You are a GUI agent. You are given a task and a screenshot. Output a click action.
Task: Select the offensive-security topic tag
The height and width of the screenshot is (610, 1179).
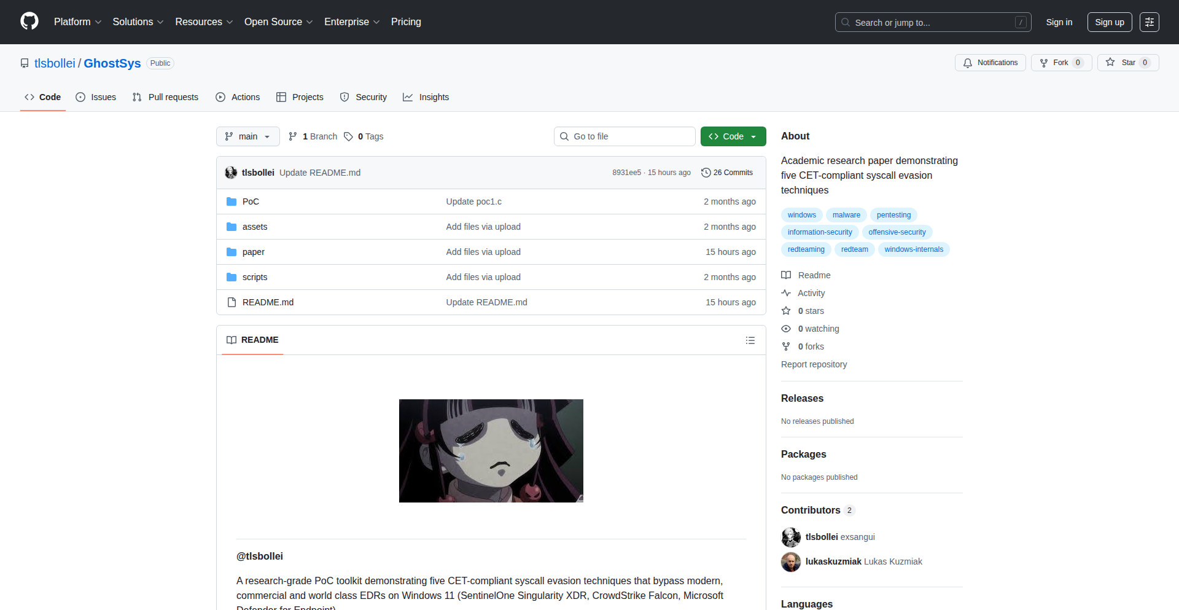[897, 232]
